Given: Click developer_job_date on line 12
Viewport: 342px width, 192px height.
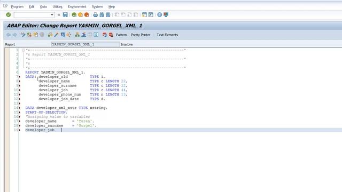Looking at the screenshot, I should 59,99.
